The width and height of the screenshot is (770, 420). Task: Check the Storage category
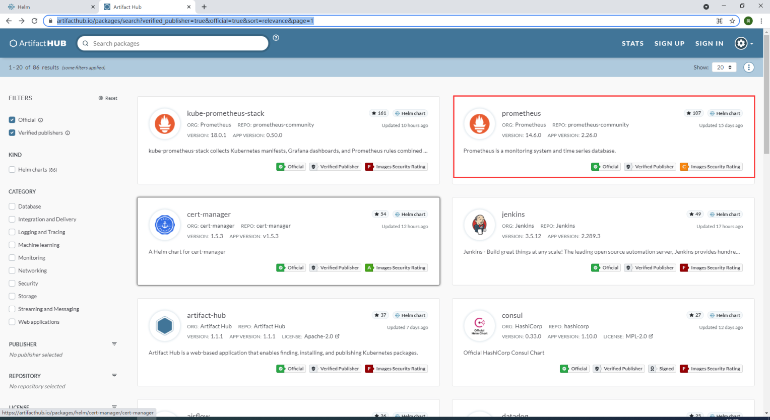(12, 297)
